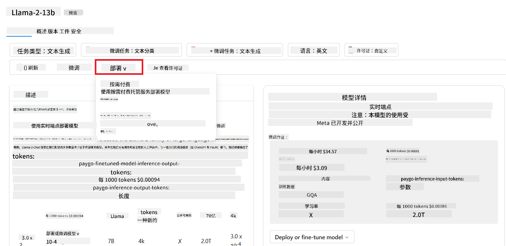
Task: Click the 70亿 table cell
Action: pyautogui.click(x=211, y=216)
